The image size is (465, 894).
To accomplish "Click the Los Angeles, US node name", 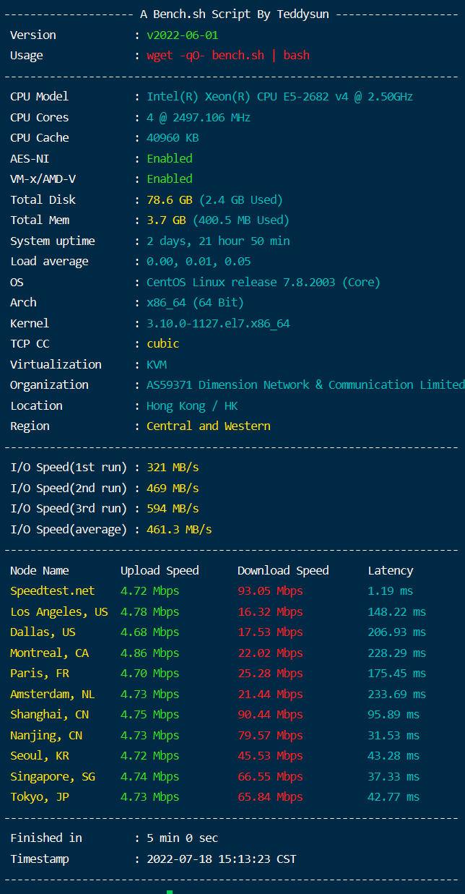I will pos(59,611).
